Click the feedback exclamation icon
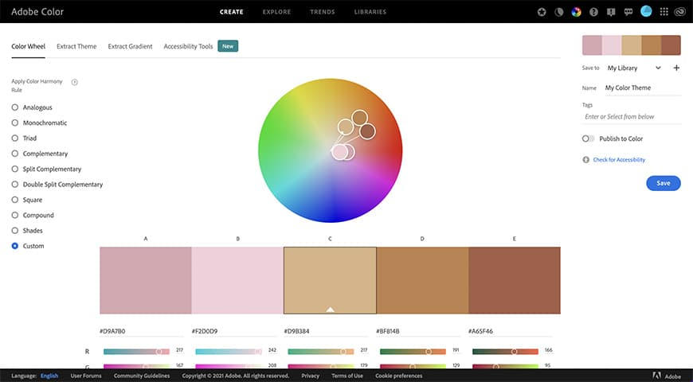The width and height of the screenshot is (693, 382). click(611, 12)
